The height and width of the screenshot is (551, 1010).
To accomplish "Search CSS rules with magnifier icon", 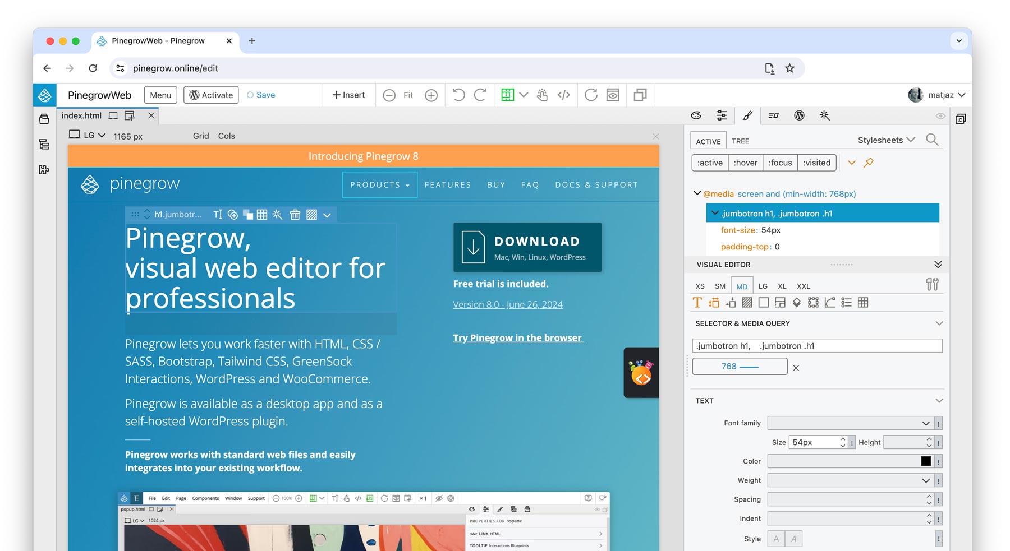I will [932, 140].
